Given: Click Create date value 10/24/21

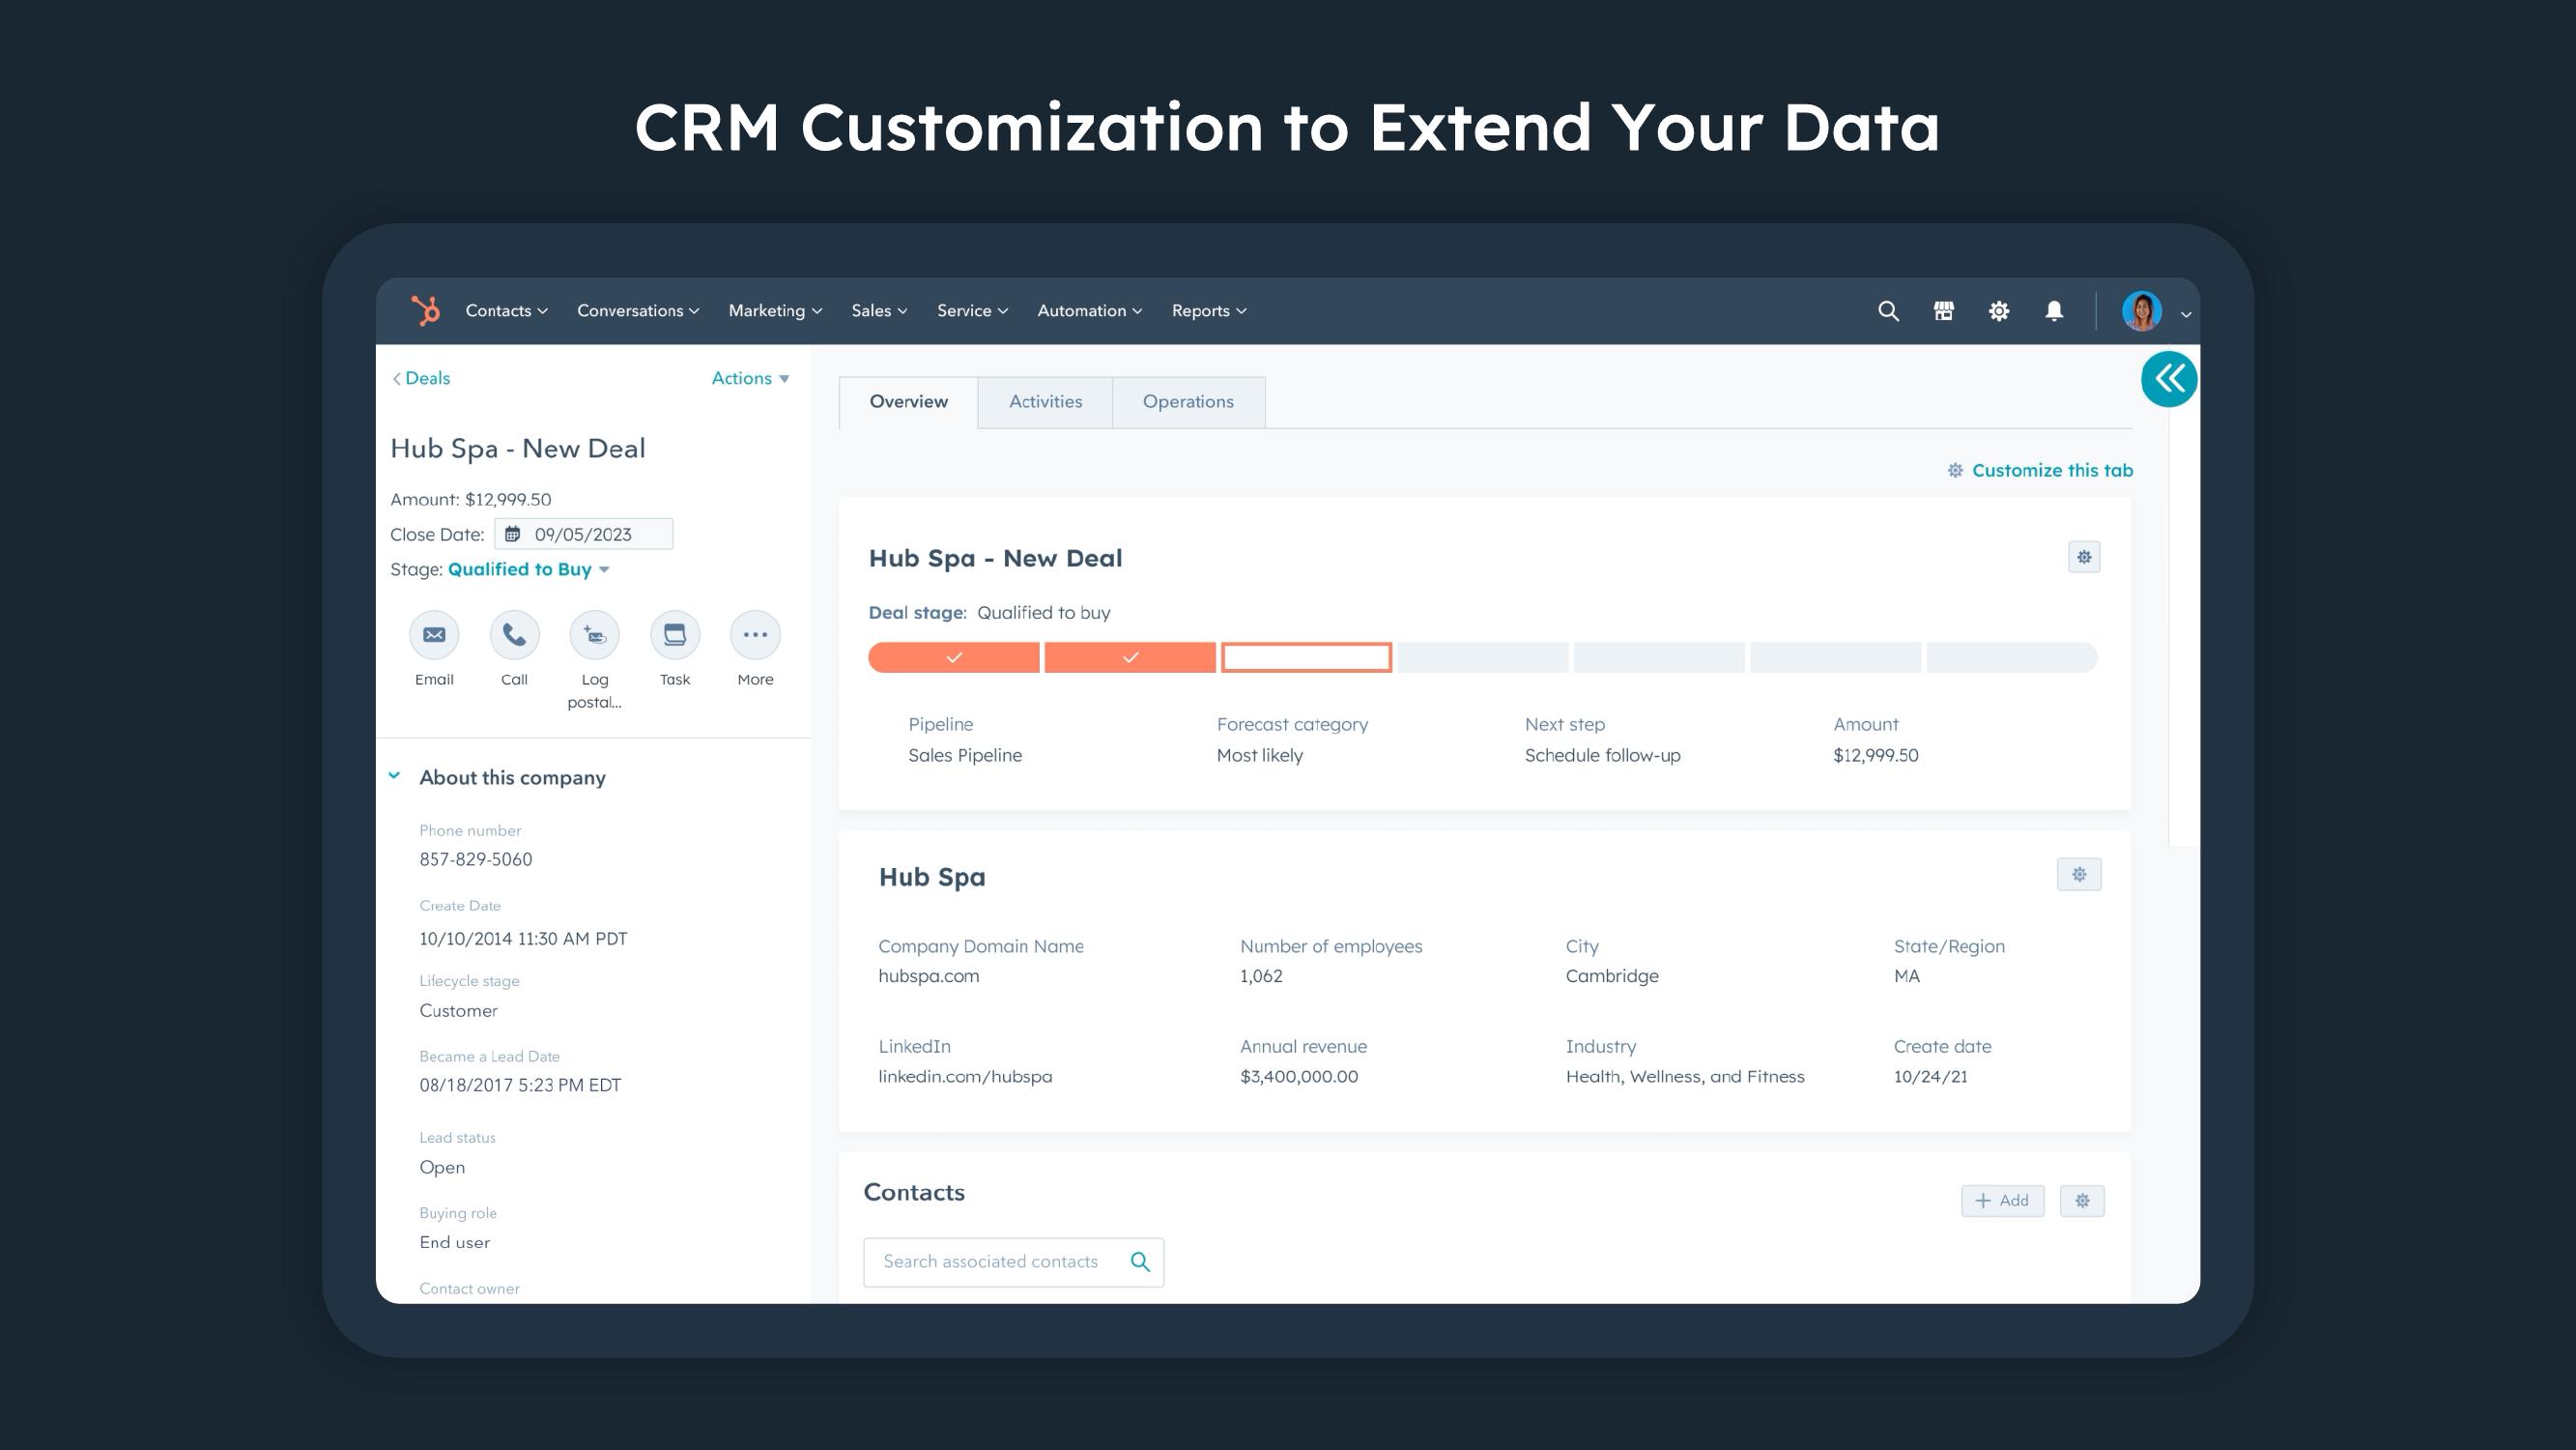Looking at the screenshot, I should coord(1930,1077).
